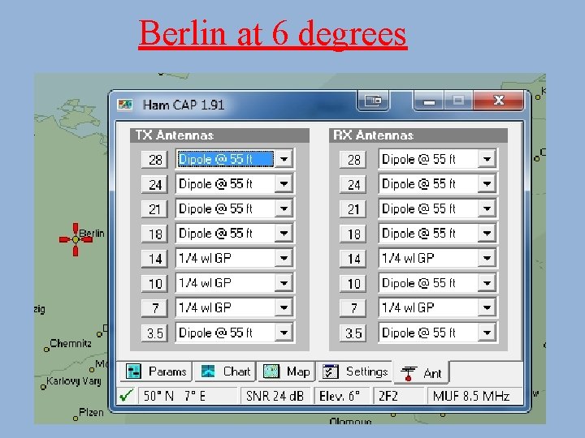Click the RX 3.5 band button
Viewport: 585px width, 438px height.
[x=353, y=333]
